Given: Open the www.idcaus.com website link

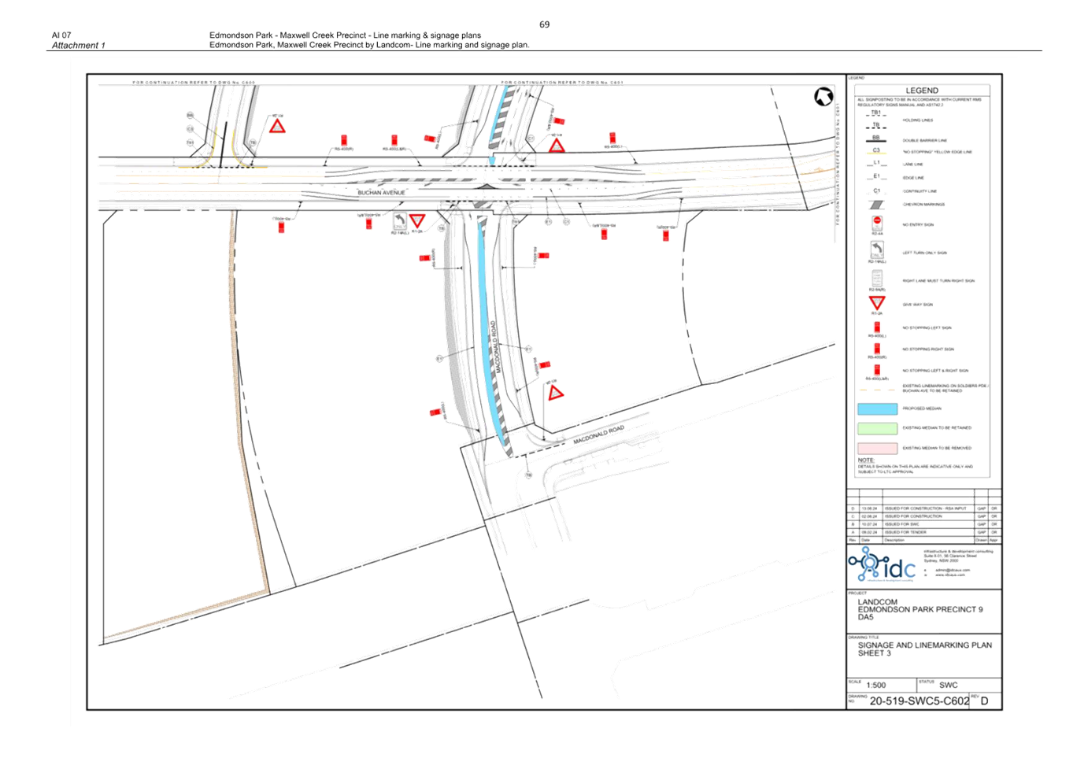Looking at the screenshot, I should [x=951, y=575].
